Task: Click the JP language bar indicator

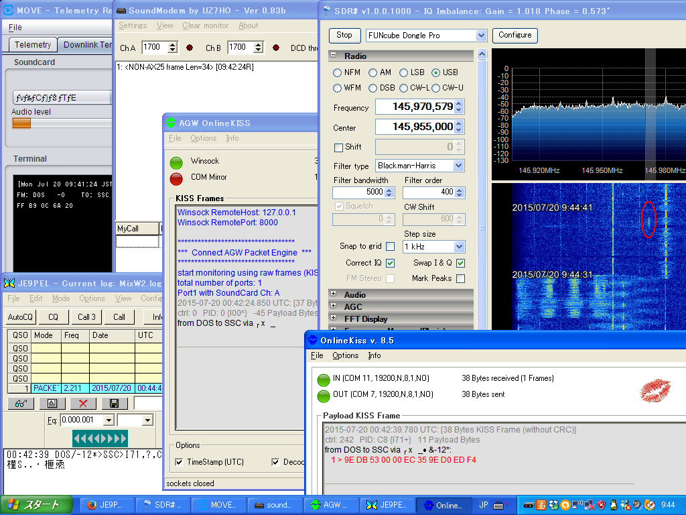Action: [484, 505]
